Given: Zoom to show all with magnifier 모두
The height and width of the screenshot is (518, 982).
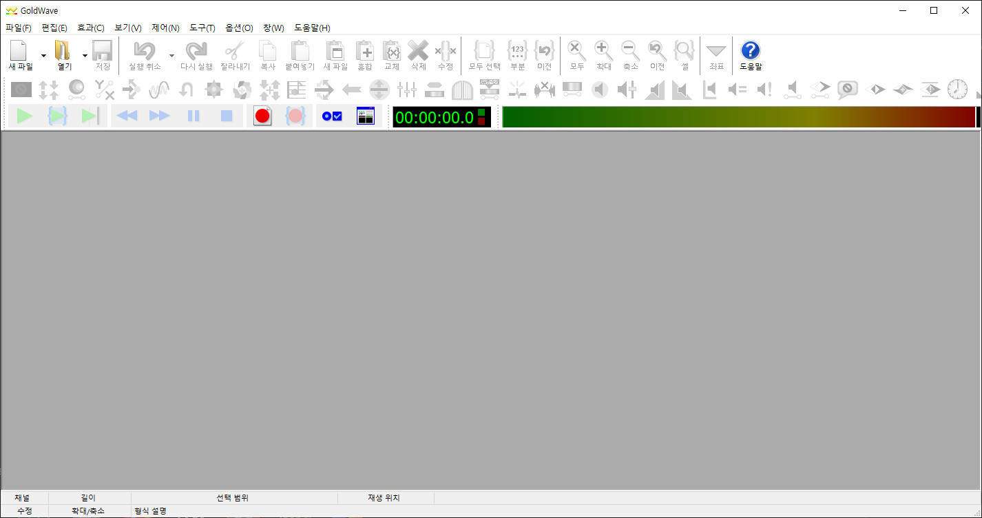Looking at the screenshot, I should point(577,55).
